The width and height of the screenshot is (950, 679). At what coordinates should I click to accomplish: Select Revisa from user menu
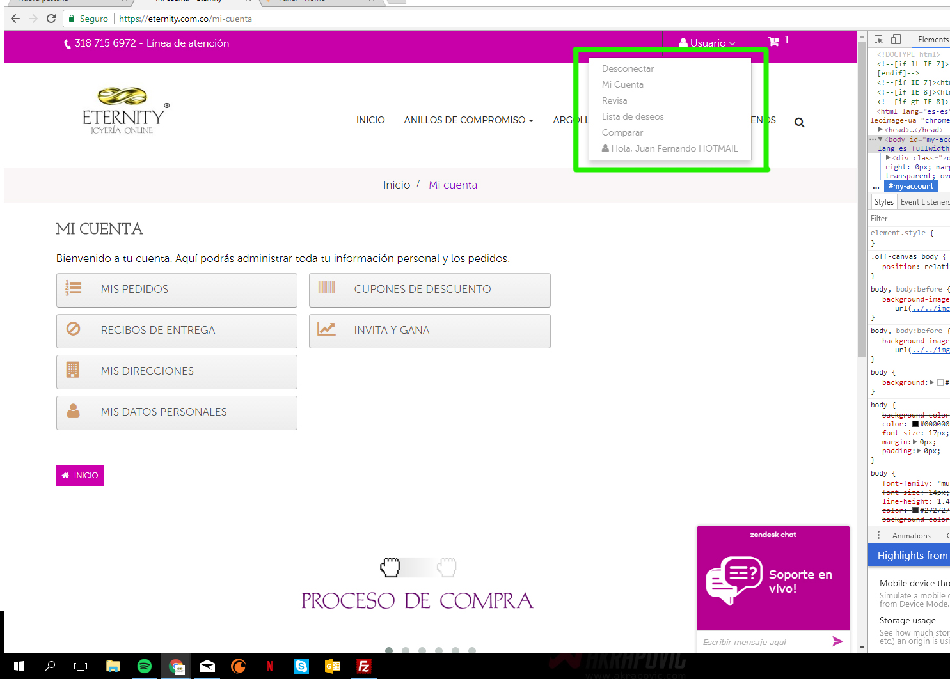point(614,100)
